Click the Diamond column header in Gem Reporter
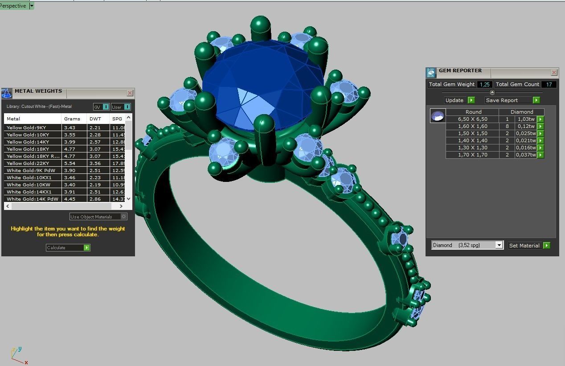The image size is (565, 366). coord(522,112)
